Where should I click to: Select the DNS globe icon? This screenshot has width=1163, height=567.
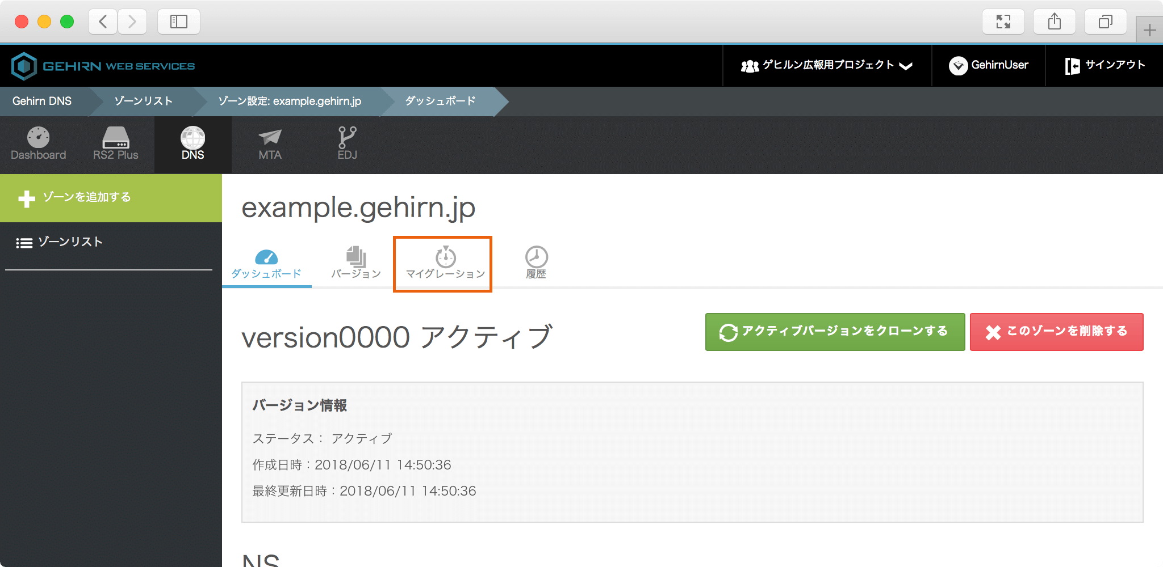pyautogui.click(x=193, y=138)
